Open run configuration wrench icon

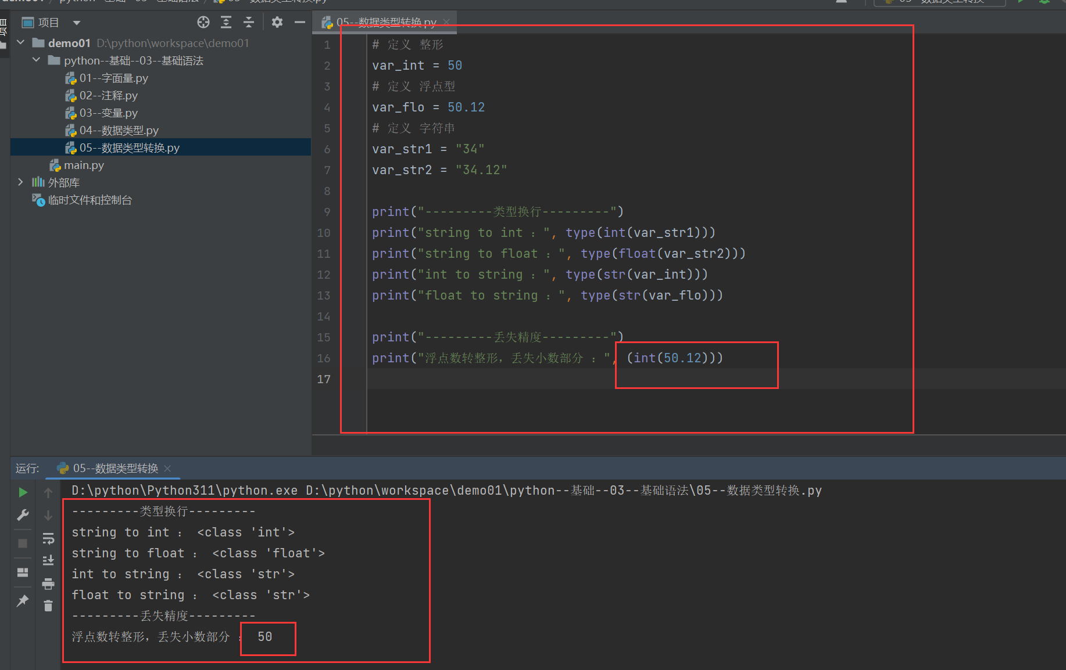point(23,515)
